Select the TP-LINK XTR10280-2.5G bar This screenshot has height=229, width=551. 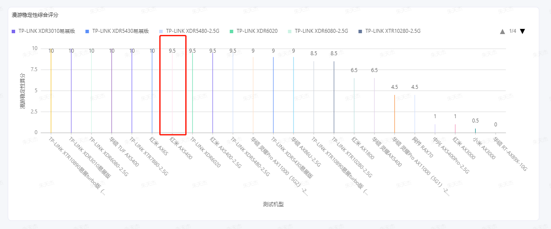click(334, 97)
